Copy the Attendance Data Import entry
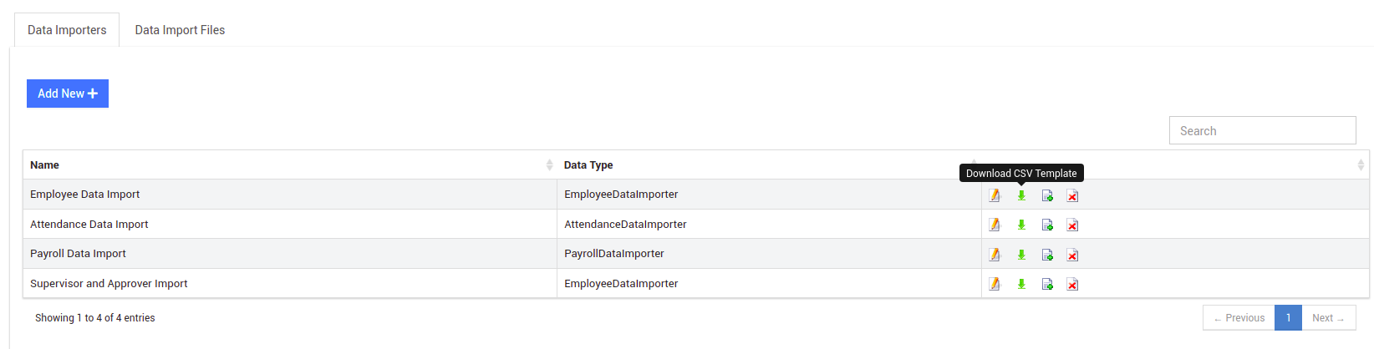This screenshot has width=1374, height=349. coord(1047,225)
